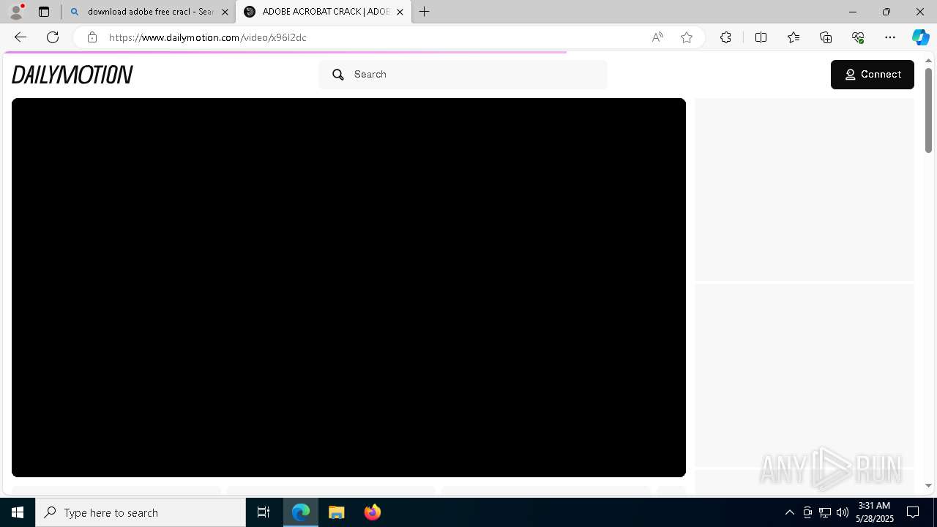Open Browser essentials heart icon

(x=858, y=37)
